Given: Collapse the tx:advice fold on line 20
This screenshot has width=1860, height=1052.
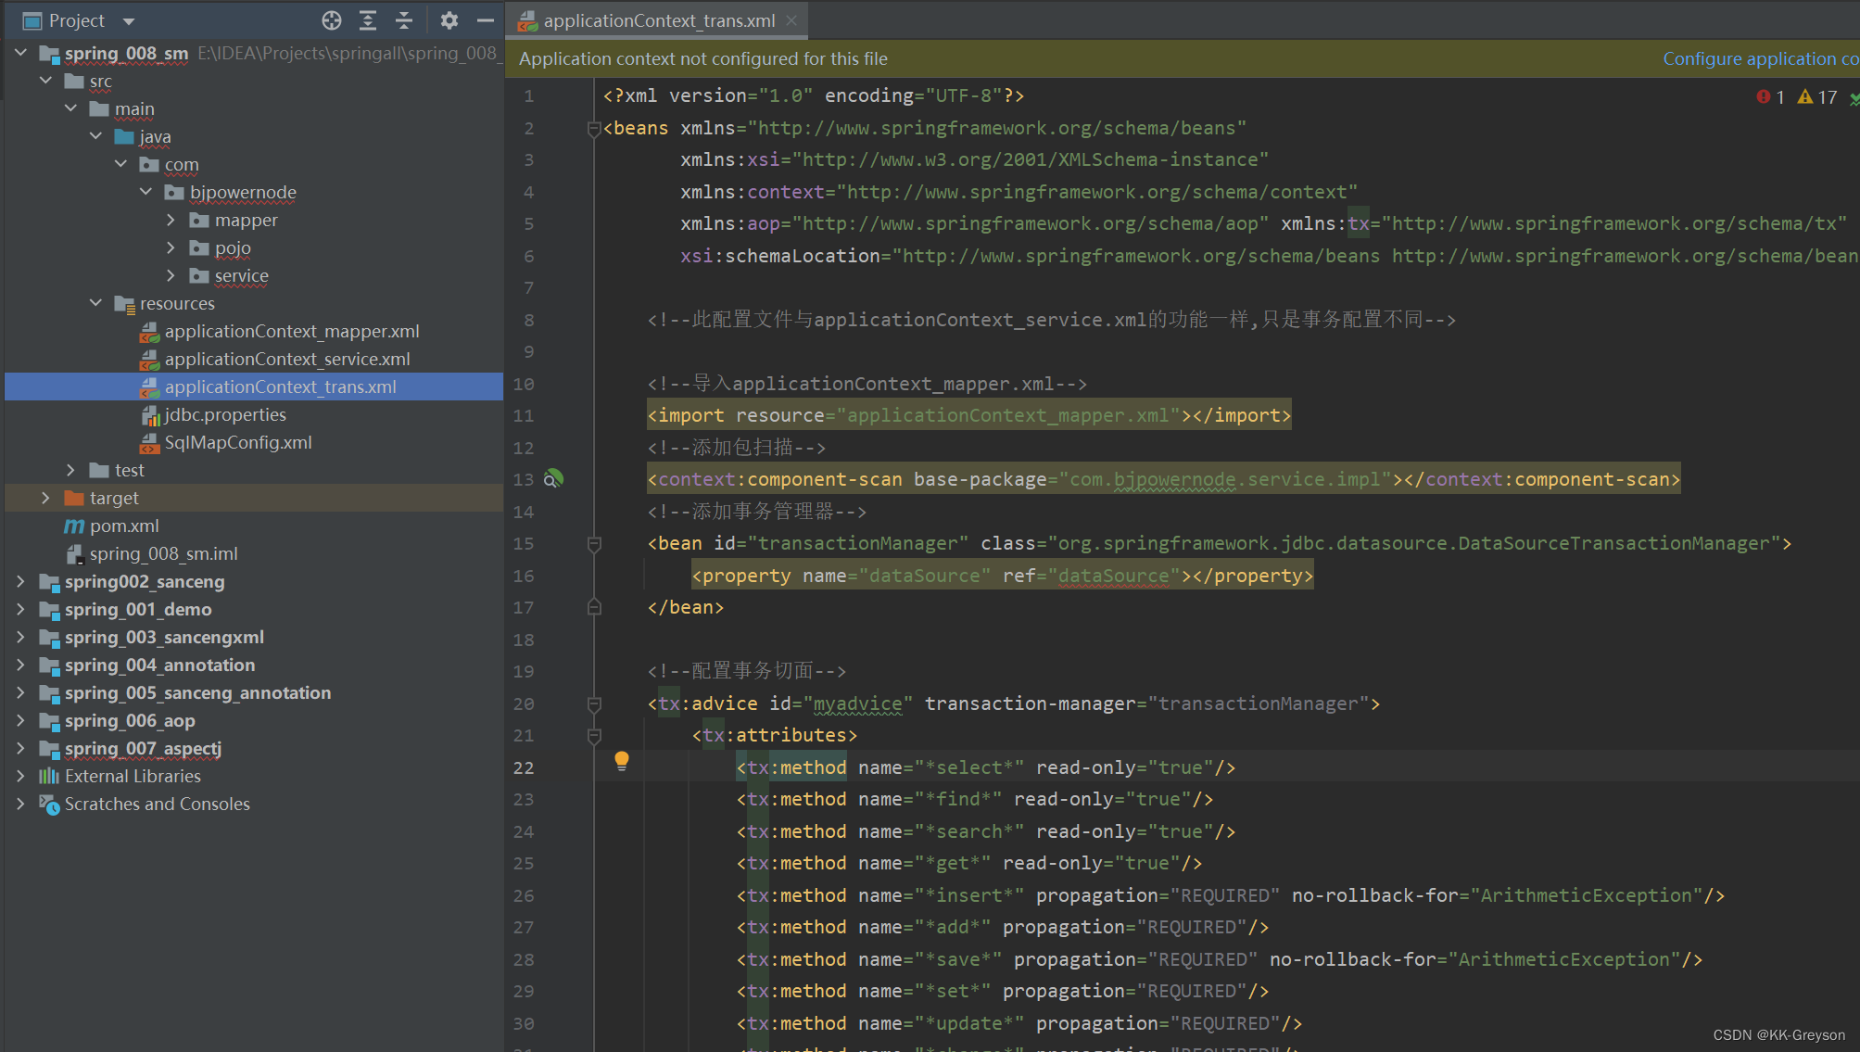Looking at the screenshot, I should pyautogui.click(x=594, y=704).
